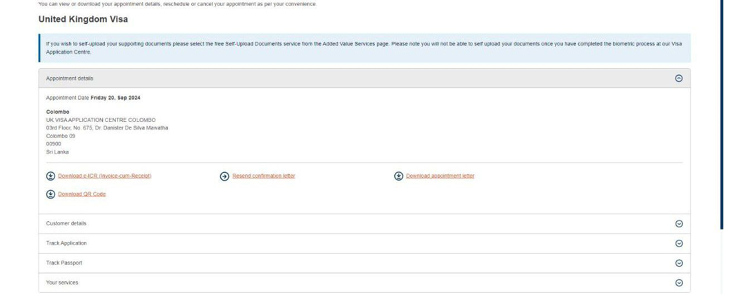
Task: Expand Track Application using its chevron icon
Action: click(x=678, y=243)
